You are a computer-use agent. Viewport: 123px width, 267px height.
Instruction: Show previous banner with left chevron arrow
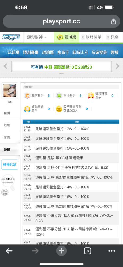click(5, 66)
